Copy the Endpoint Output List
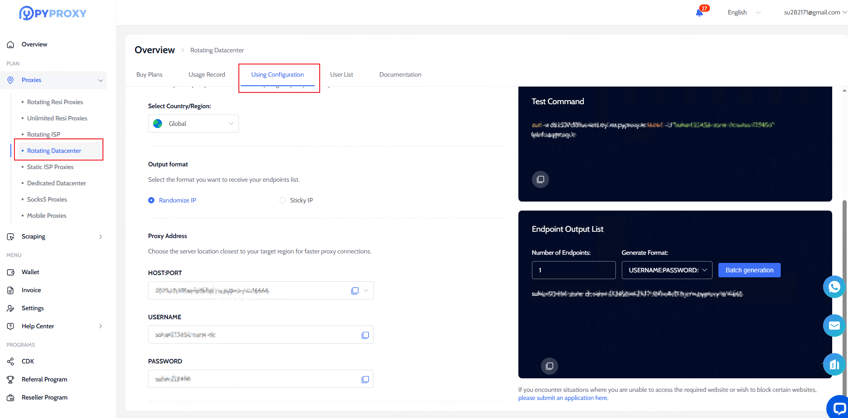 (x=549, y=366)
